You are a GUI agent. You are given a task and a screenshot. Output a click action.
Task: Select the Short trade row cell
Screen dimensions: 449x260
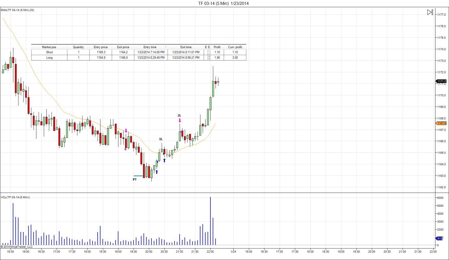coord(49,52)
